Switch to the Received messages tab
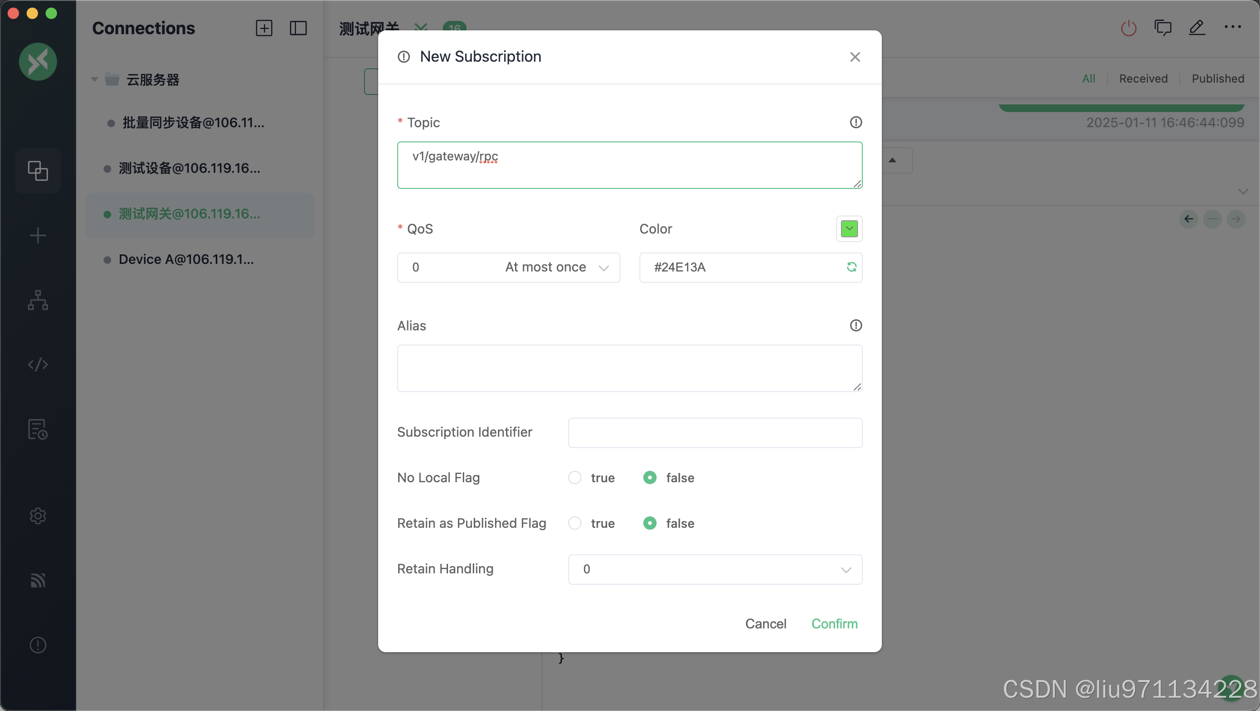The width and height of the screenshot is (1260, 711). (x=1143, y=79)
